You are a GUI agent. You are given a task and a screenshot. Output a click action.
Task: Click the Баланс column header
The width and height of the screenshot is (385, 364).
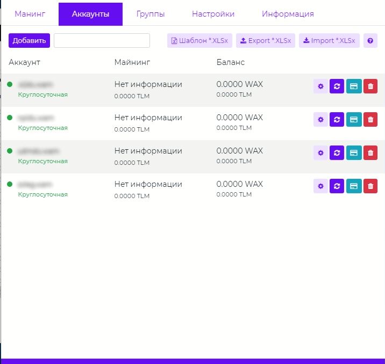click(x=231, y=62)
